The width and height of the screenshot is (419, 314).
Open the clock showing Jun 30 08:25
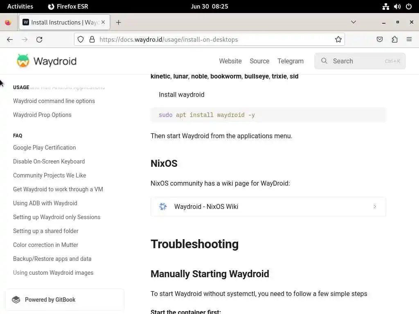pos(209,7)
